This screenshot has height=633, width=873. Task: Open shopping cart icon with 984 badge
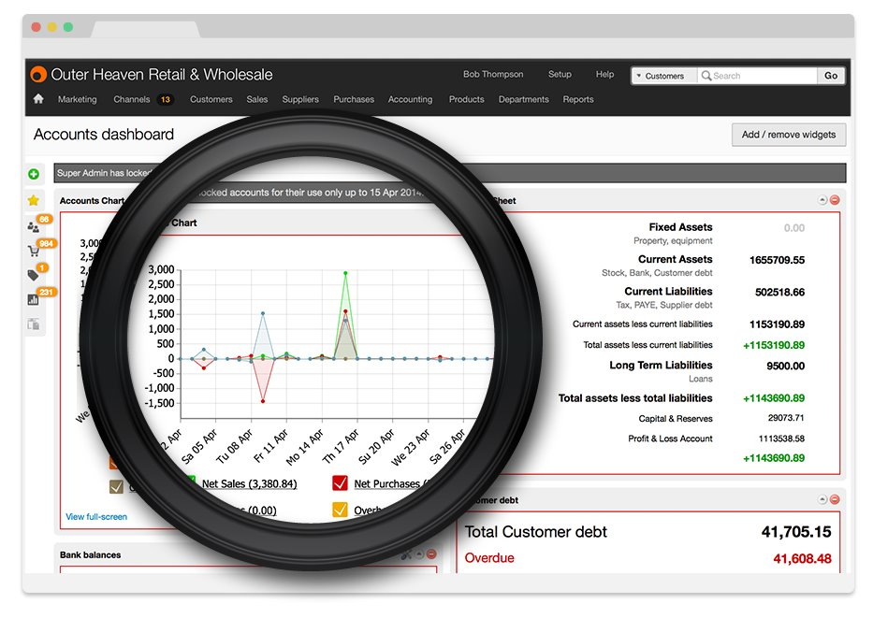34,251
